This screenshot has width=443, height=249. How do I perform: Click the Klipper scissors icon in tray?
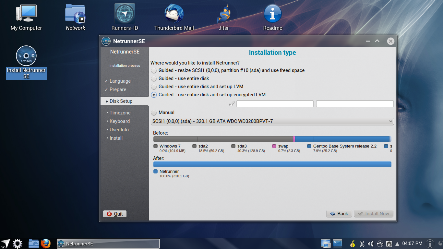click(x=362, y=243)
